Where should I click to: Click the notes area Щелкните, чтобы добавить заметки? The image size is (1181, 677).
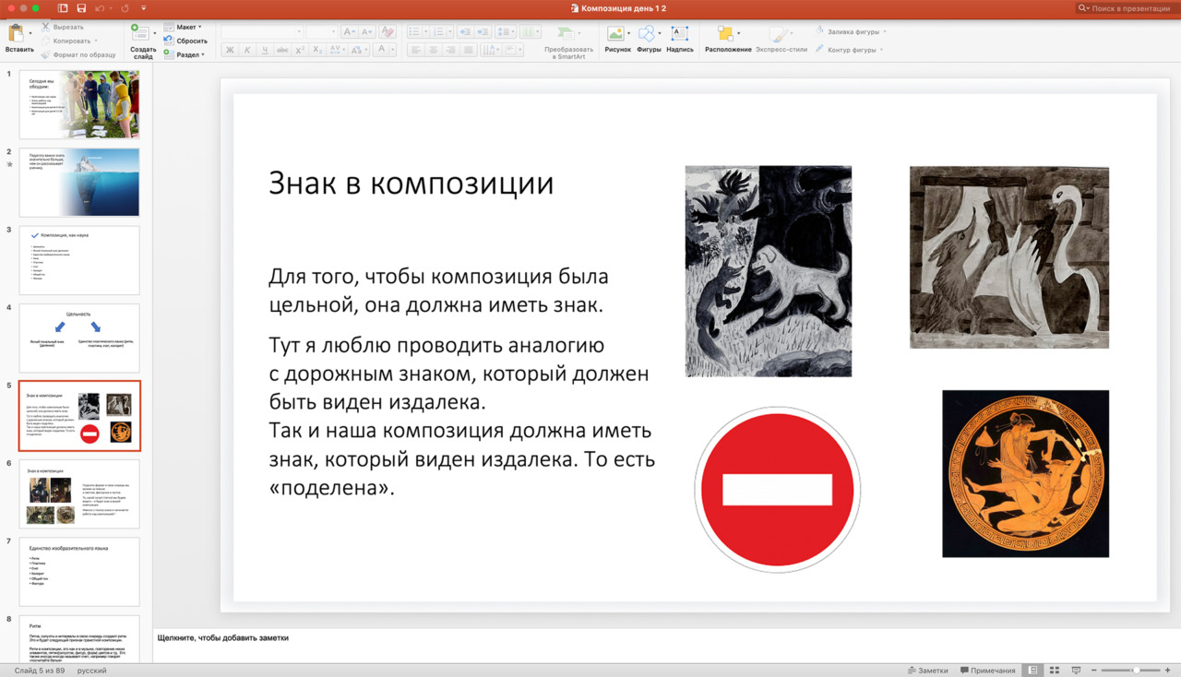coord(223,637)
